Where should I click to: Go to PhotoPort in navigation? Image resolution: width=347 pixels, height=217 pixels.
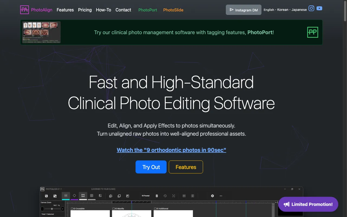tap(148, 10)
